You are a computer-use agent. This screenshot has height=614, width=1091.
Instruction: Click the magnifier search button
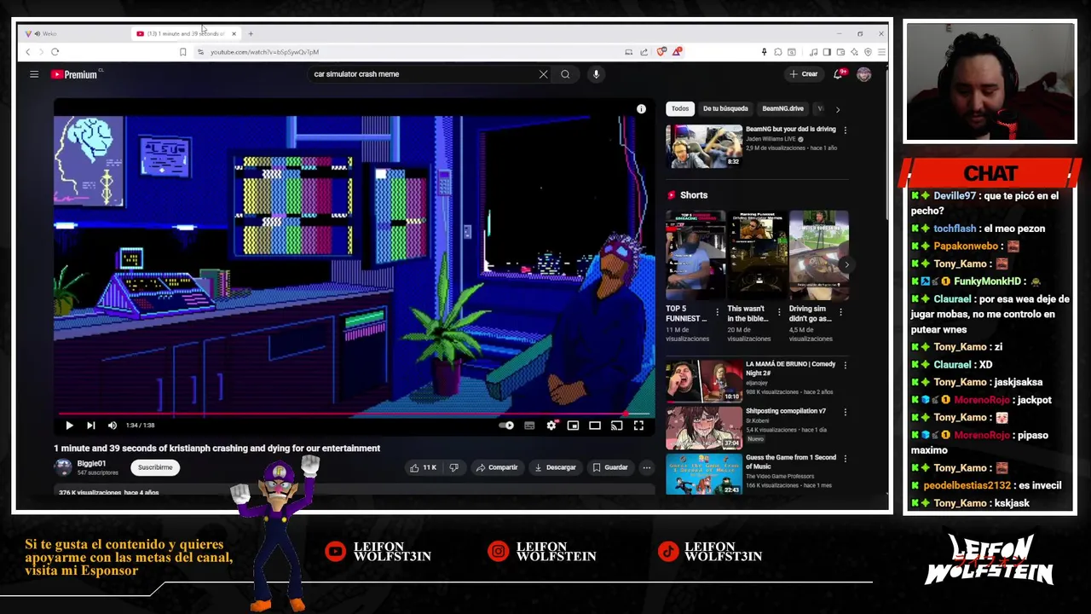pyautogui.click(x=565, y=74)
